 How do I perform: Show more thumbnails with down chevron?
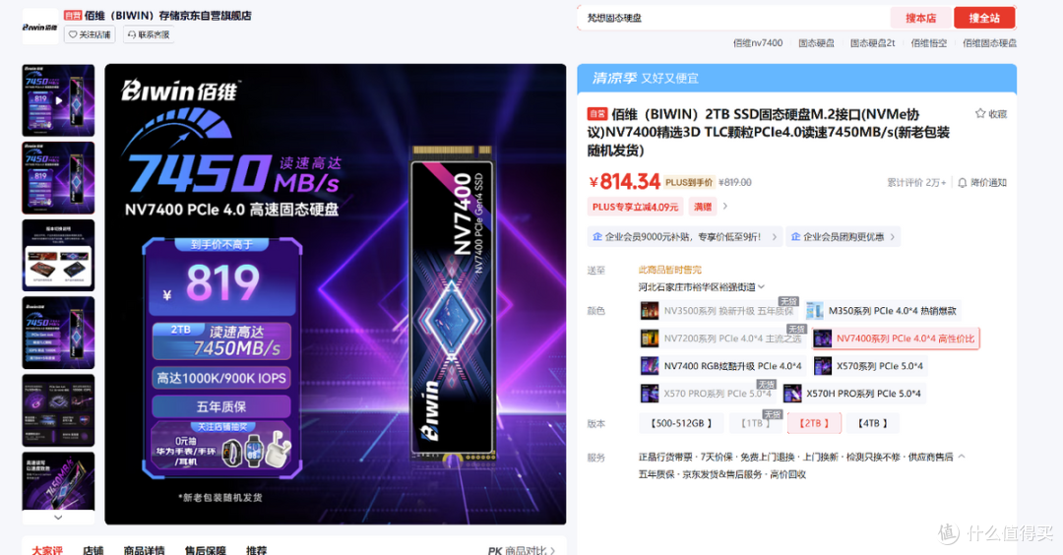point(58,517)
